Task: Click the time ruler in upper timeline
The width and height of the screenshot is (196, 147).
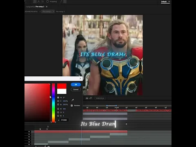Action: click(127, 108)
